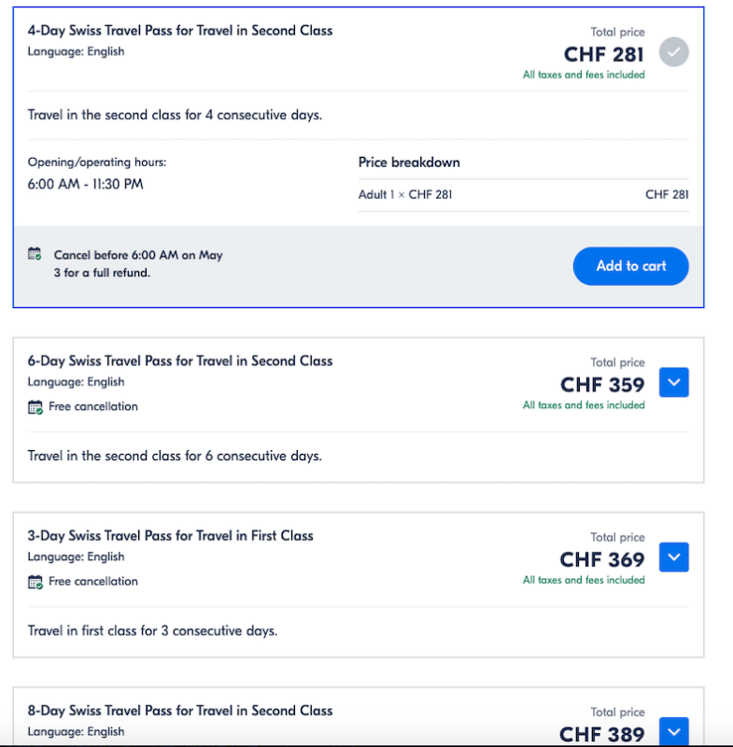Click the CHF 281 total price
Image resolution: width=733 pixels, height=747 pixels.
tap(604, 54)
